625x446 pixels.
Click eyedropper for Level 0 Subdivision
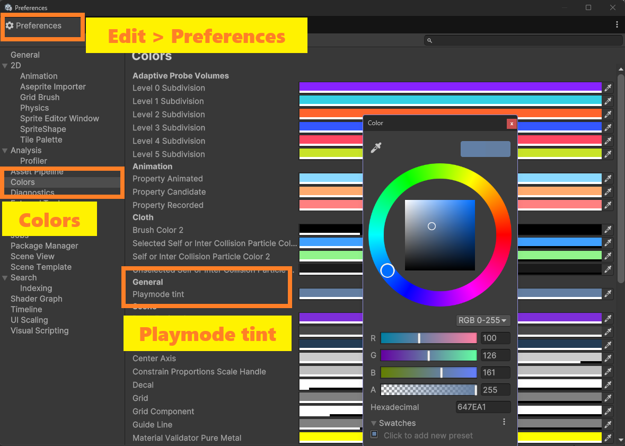tap(608, 88)
